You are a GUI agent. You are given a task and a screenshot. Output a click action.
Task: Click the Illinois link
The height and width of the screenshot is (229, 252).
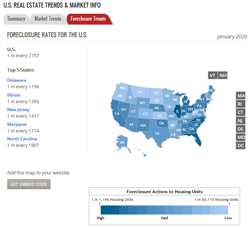pos(14,95)
